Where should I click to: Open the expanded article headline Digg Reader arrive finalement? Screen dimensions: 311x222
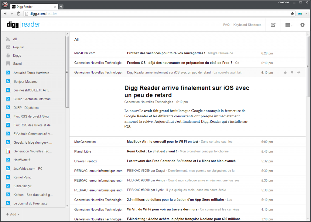[x=187, y=91]
